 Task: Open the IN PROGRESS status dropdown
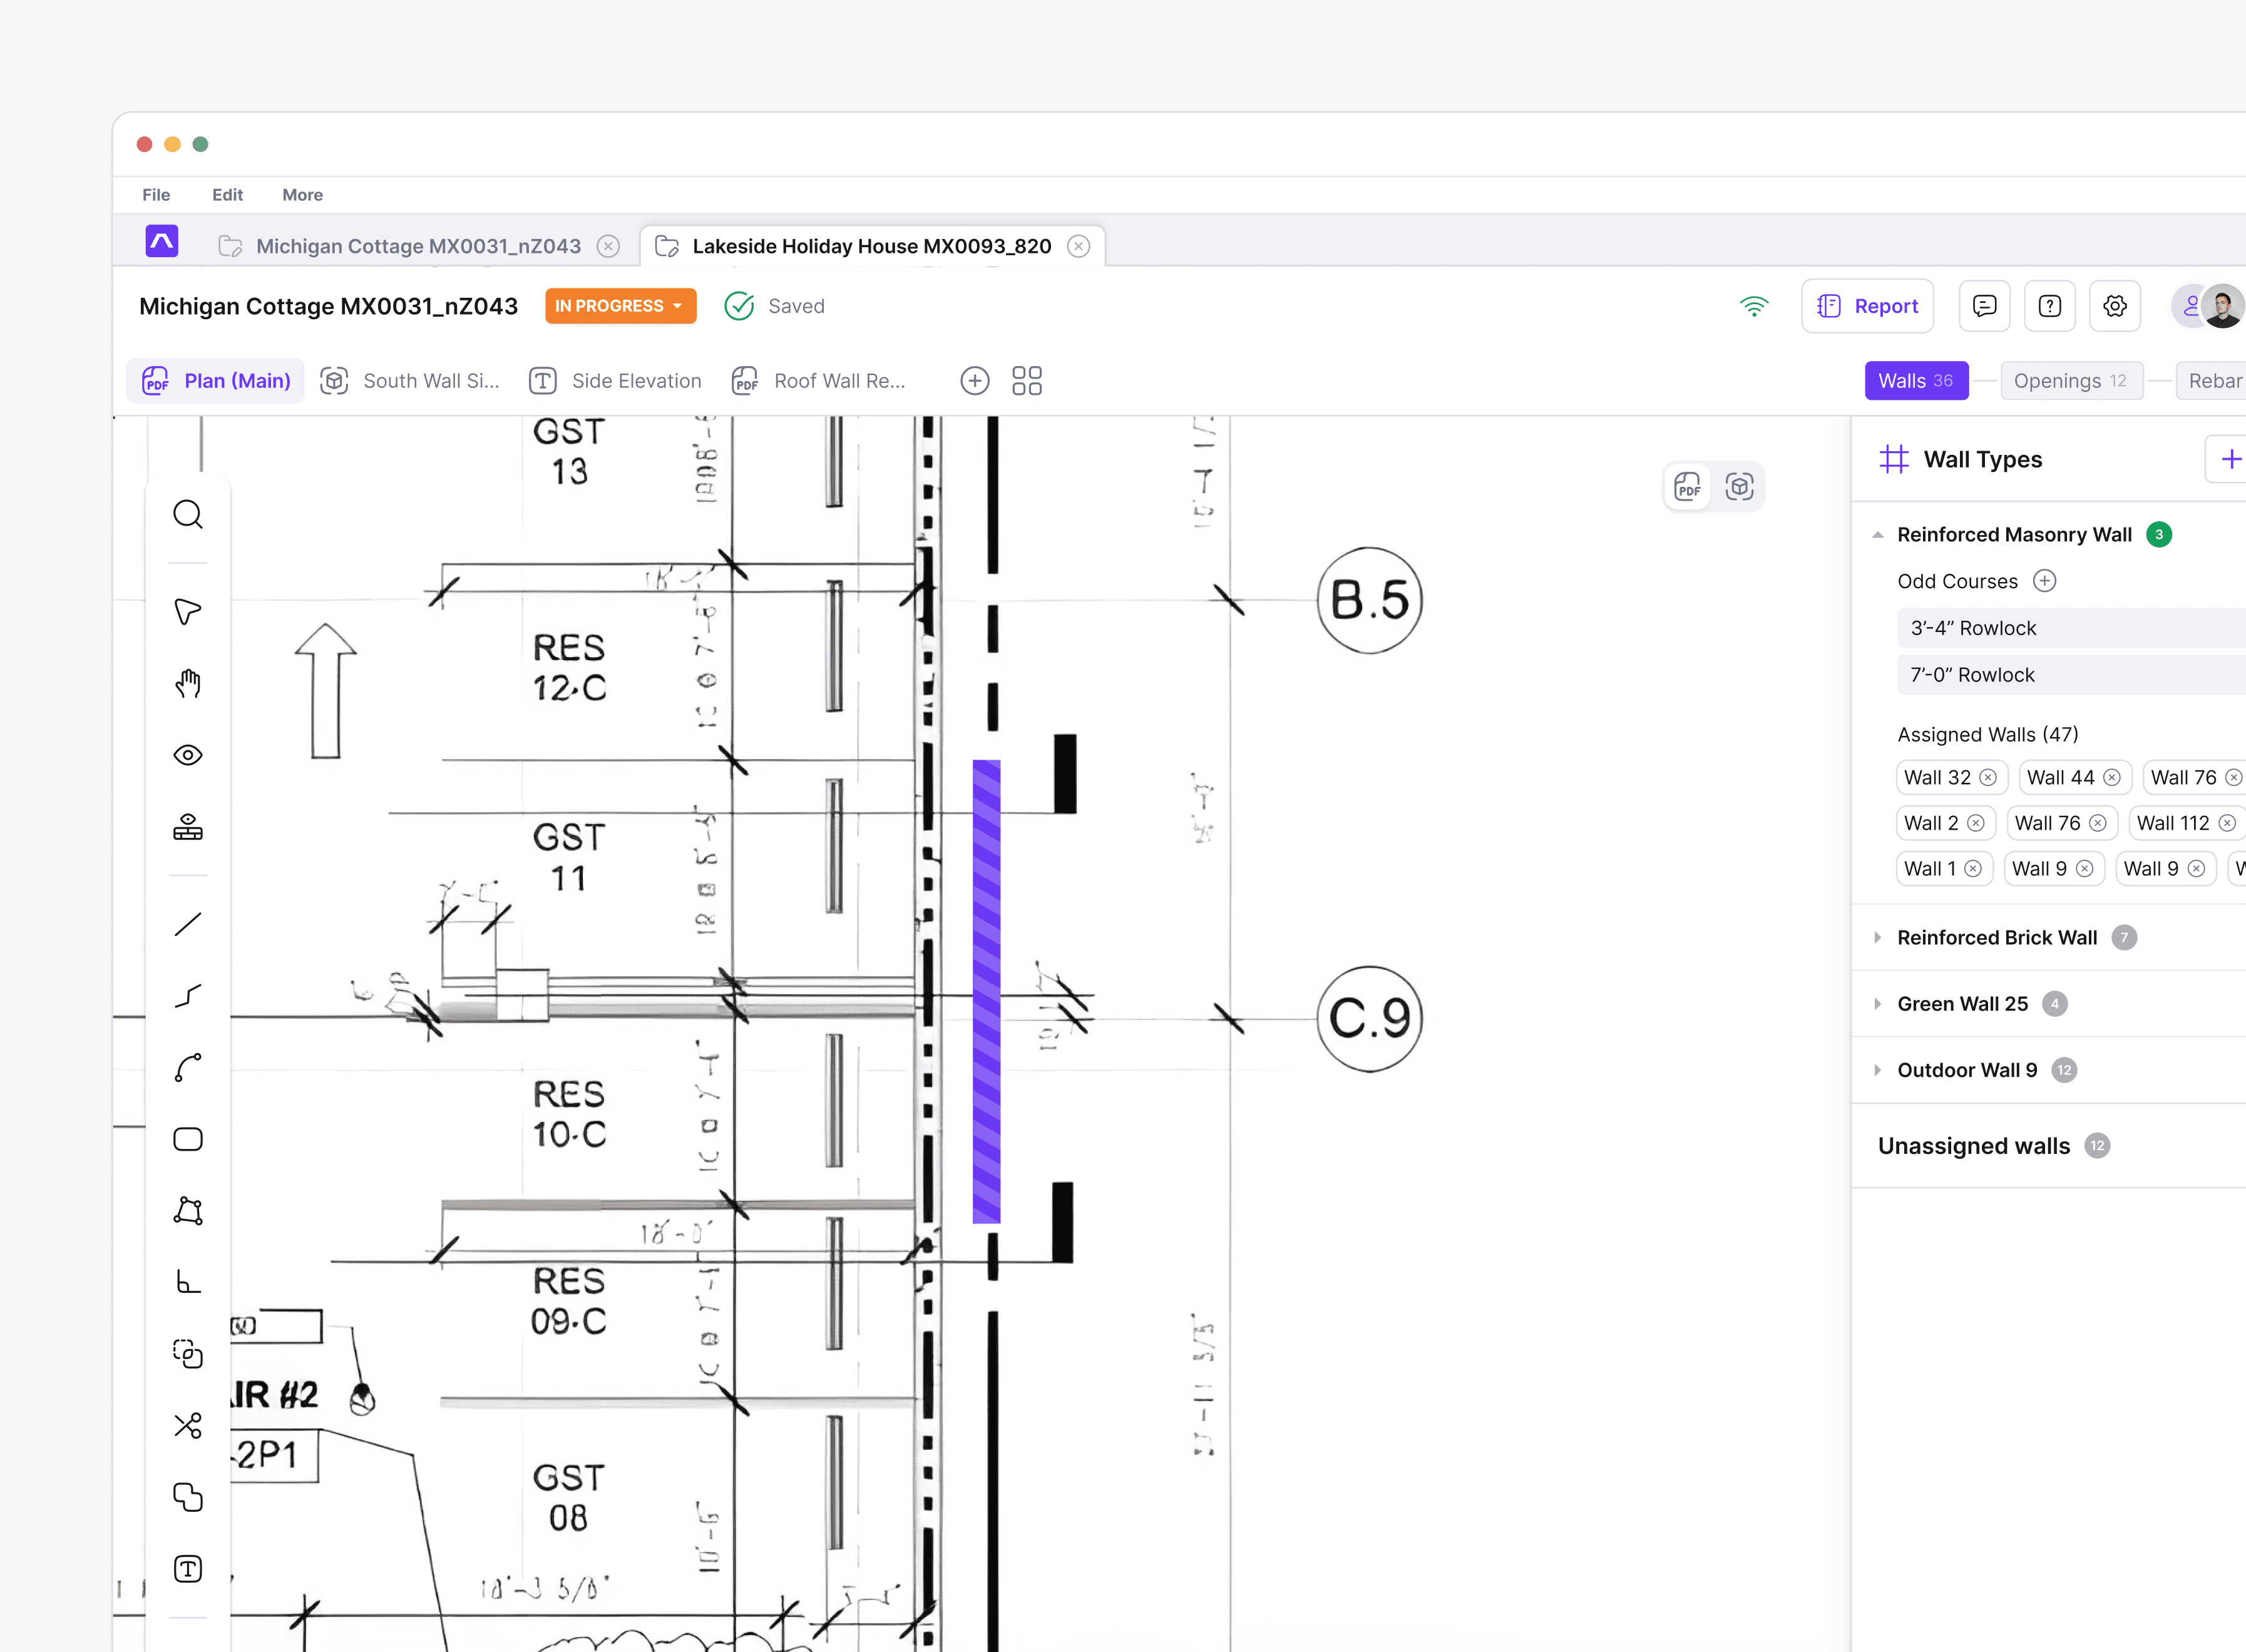click(x=620, y=306)
